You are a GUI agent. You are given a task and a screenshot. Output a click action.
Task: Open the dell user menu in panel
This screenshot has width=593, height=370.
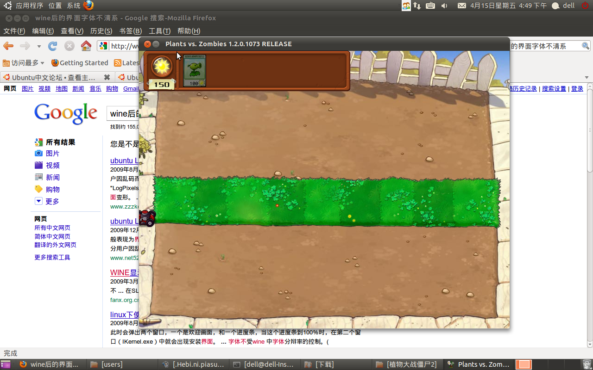pos(564,6)
